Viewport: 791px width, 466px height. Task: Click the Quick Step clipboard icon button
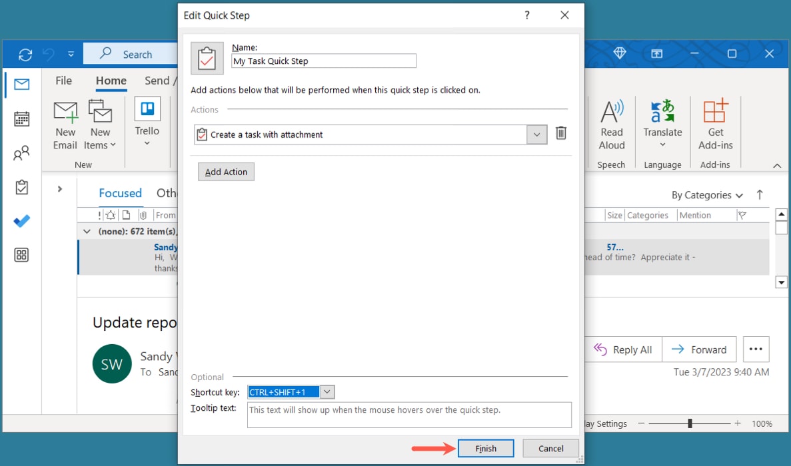pos(207,58)
